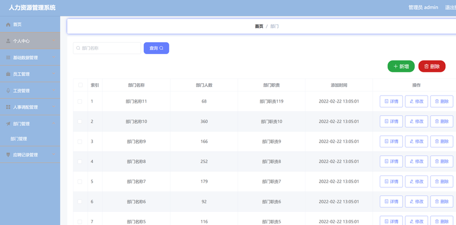
Task: Click the edit pencil icon in row 部门名称11
Action: (412, 101)
